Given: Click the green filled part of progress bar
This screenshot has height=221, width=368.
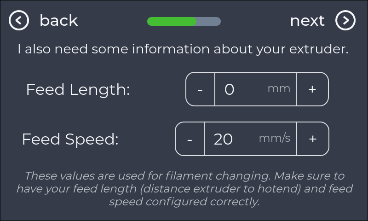Looking at the screenshot, I should click(x=172, y=21).
